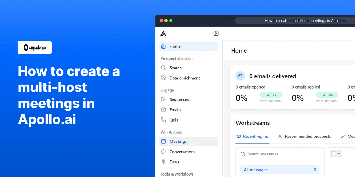Viewport: 355px width, 177px height.
Task: Click the Data enrichment icon
Action: (163, 78)
